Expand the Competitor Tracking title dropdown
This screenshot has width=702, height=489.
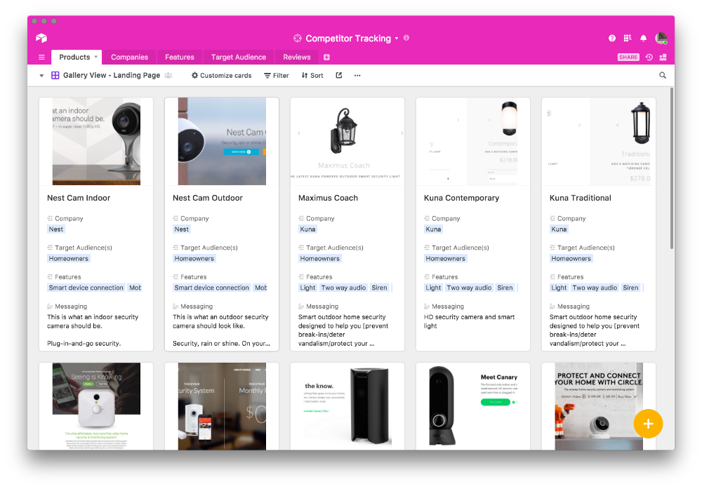click(397, 39)
